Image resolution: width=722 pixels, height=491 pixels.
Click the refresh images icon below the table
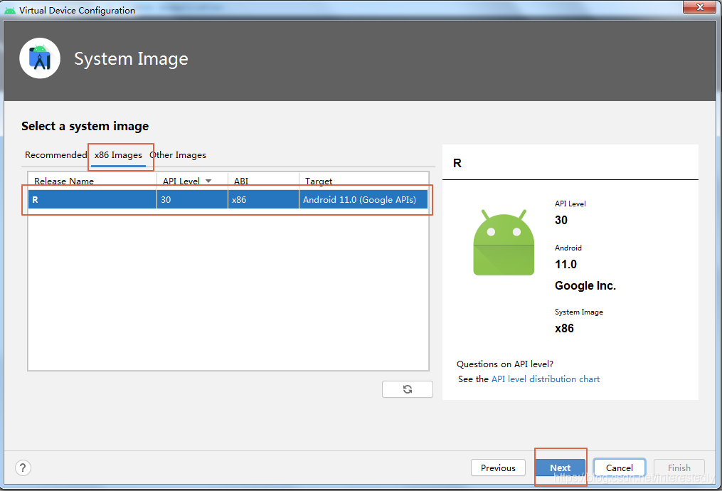[407, 389]
